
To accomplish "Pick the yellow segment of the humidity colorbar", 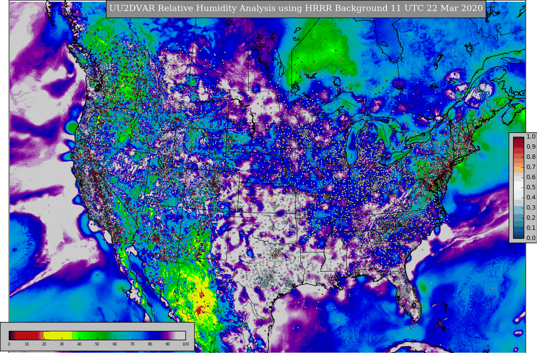I will 58,335.
